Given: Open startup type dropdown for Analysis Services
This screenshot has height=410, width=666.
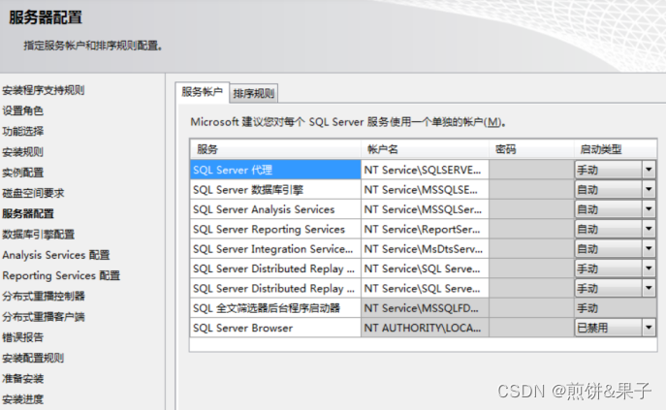Looking at the screenshot, I should pos(649,209).
